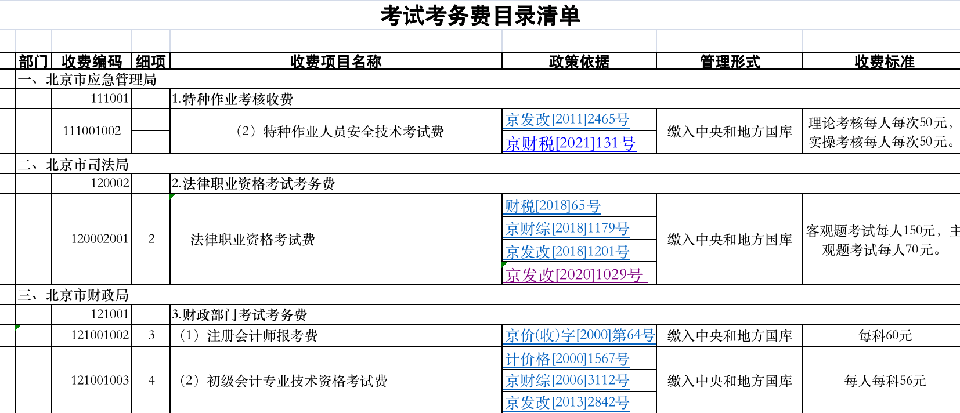Select the 法律职业资格考试费 cell

point(252,240)
